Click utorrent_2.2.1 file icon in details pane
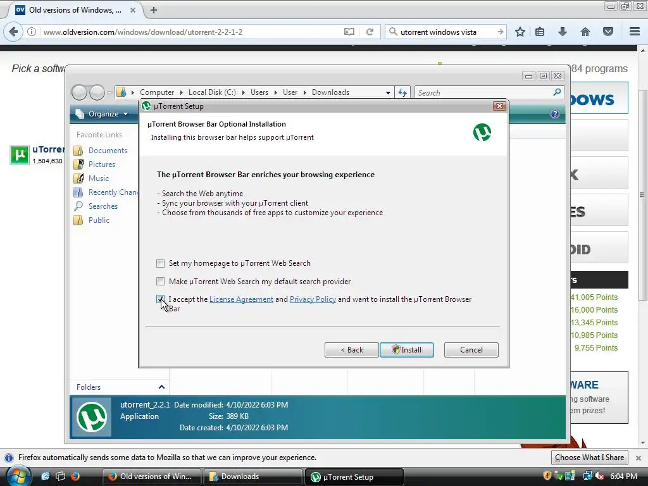Screen dimensions: 648x486 click(92, 417)
